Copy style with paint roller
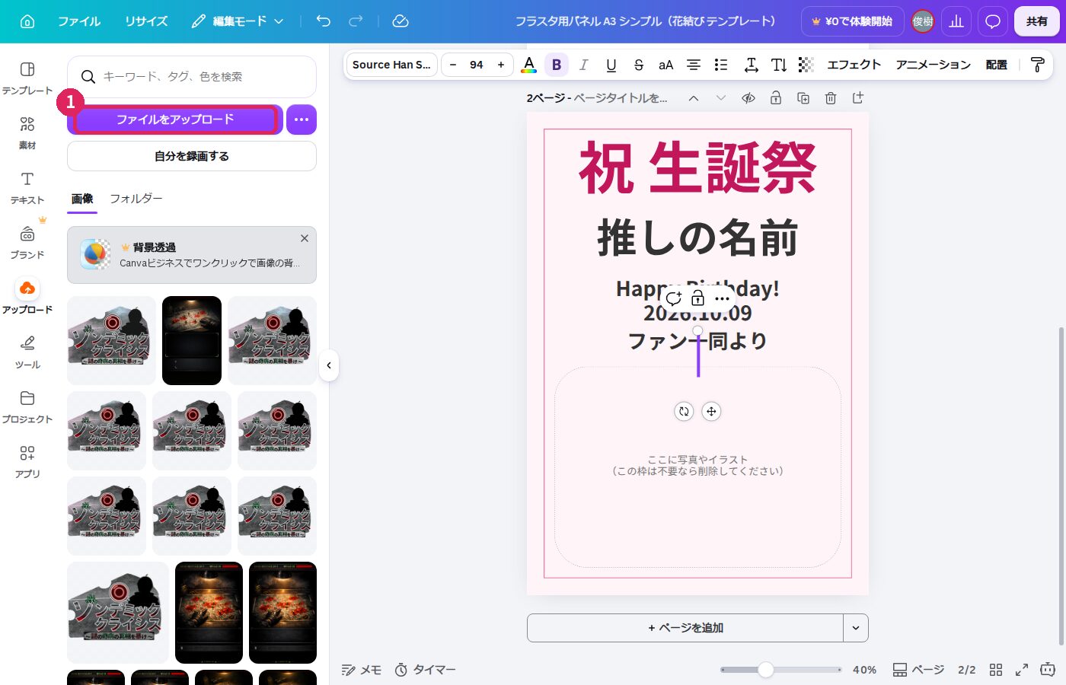1066x685 pixels. tap(1037, 65)
